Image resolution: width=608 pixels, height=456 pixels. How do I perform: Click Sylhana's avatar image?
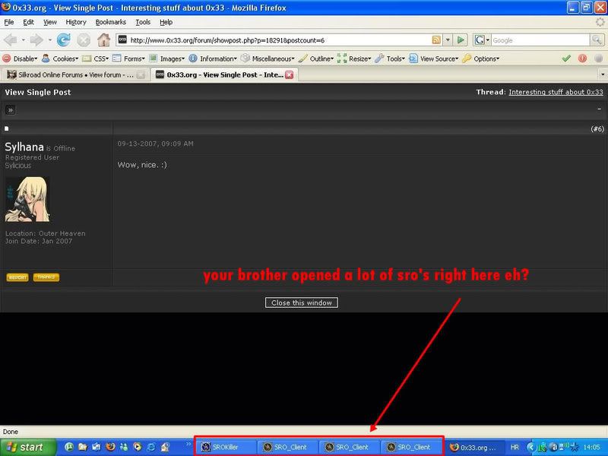pyautogui.click(x=27, y=199)
